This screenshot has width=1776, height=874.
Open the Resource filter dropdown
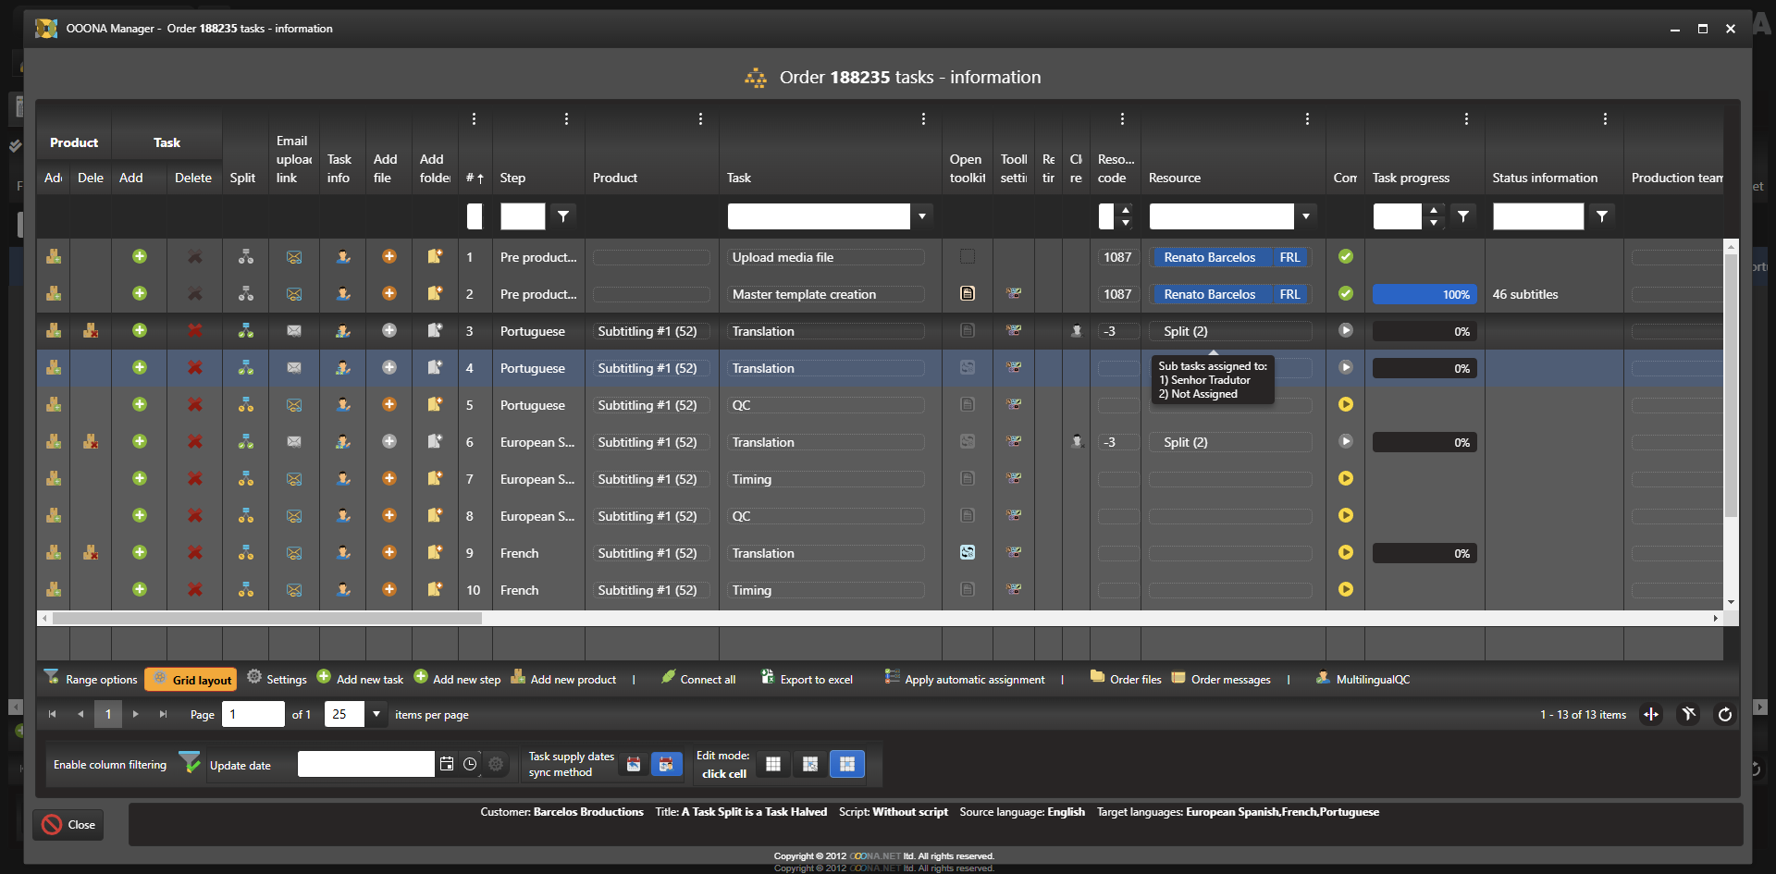point(1305,216)
